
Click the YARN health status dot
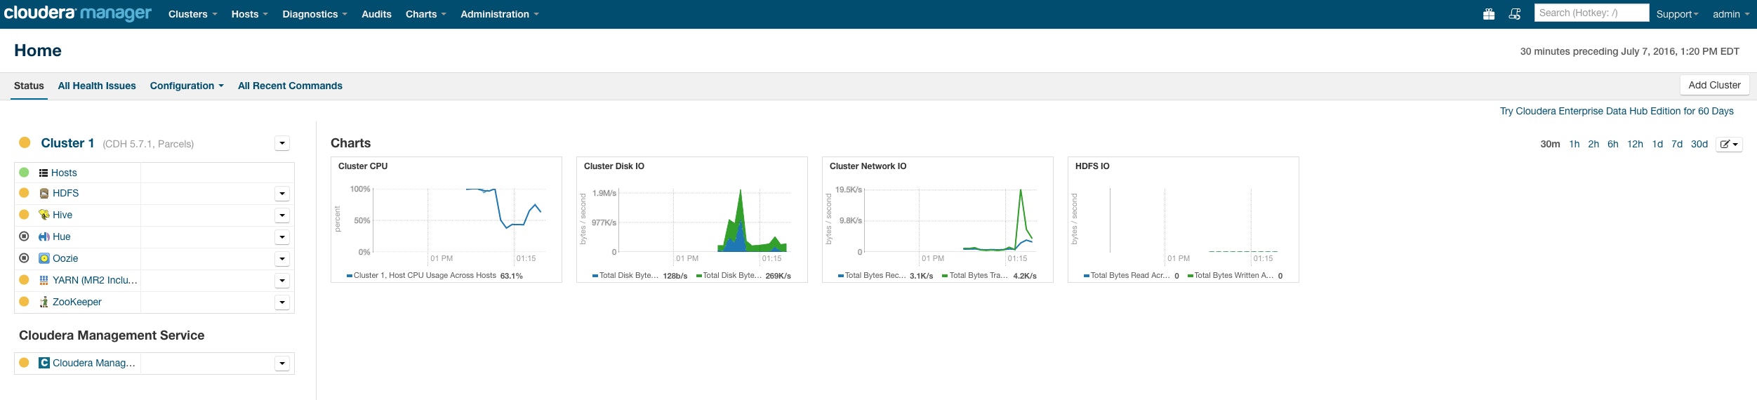pyautogui.click(x=24, y=279)
